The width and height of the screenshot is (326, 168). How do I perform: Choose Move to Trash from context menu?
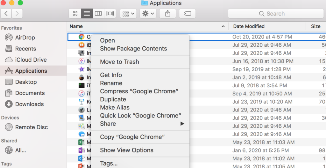coord(119,62)
